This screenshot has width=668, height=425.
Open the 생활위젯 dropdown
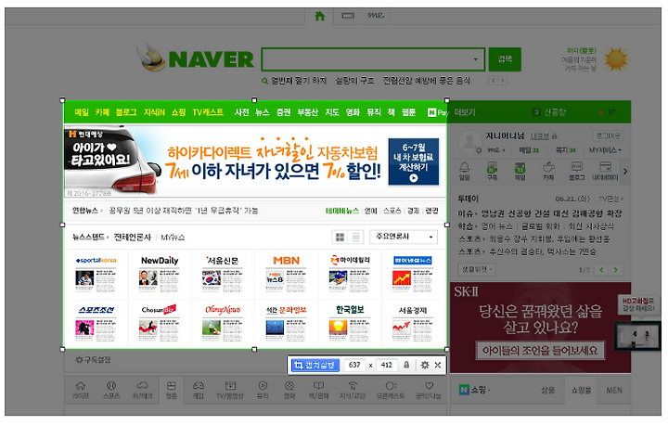click(477, 269)
